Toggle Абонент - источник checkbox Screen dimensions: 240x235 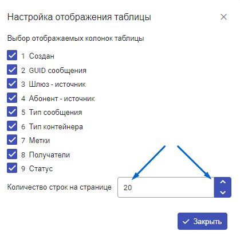pos(12,98)
